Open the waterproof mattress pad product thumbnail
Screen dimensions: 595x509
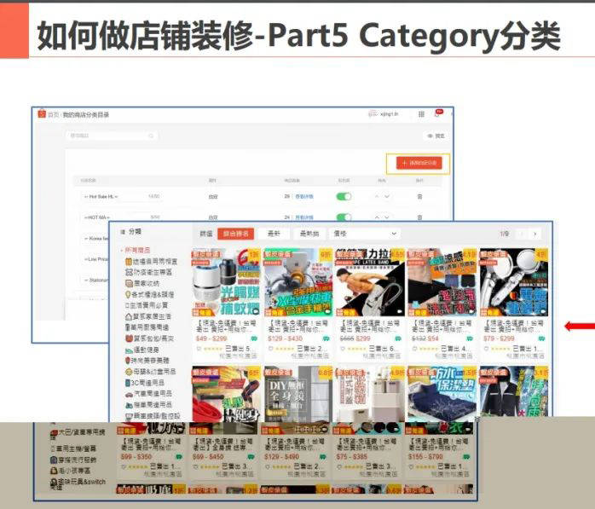click(442, 394)
